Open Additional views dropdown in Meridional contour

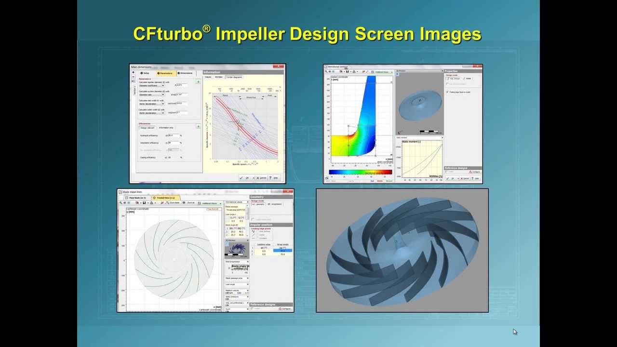(382, 72)
